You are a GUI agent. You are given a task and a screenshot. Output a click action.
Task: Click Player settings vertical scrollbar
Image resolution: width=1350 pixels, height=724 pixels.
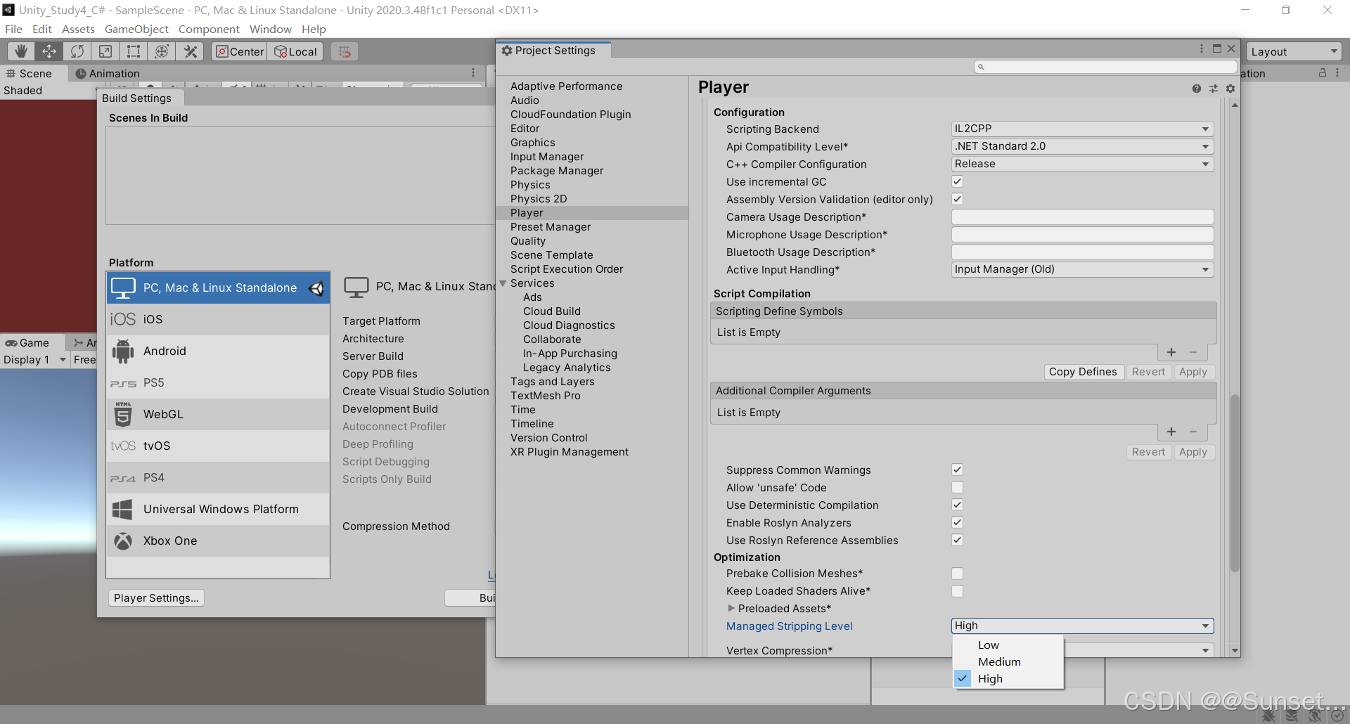[1235, 483]
